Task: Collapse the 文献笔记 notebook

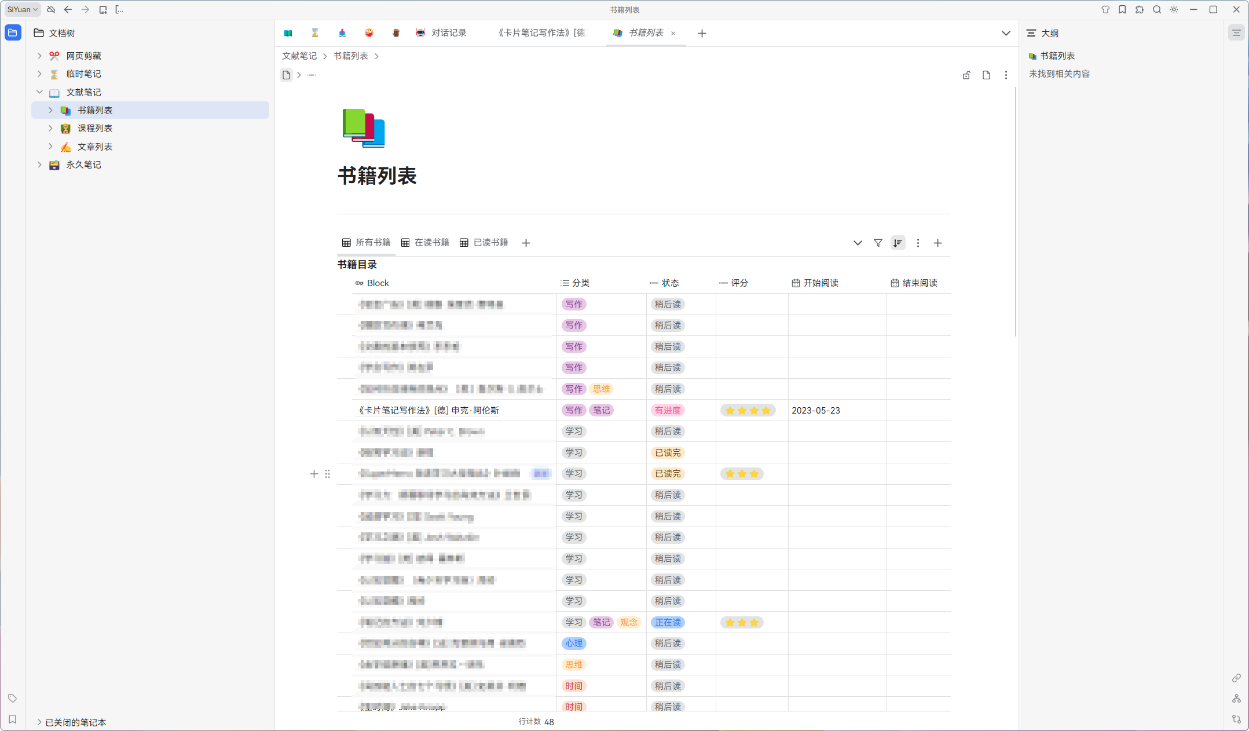Action: [x=39, y=92]
